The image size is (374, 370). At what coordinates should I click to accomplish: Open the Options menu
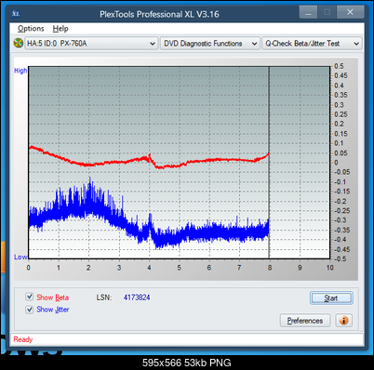[31, 29]
